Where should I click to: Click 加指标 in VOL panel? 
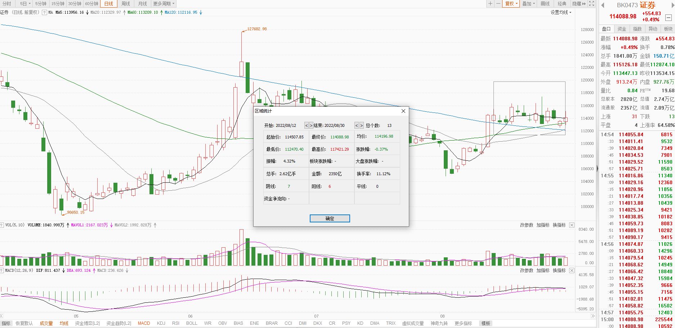(x=543, y=225)
